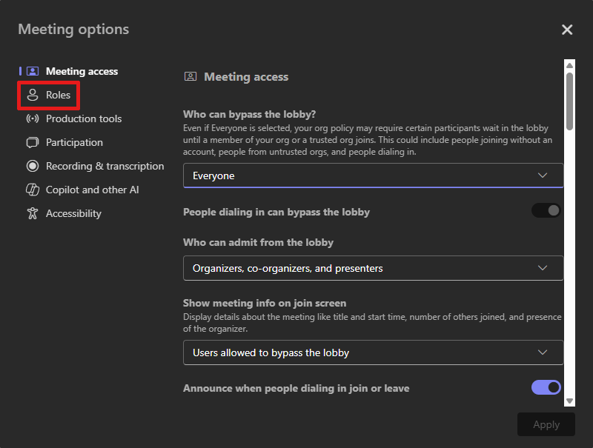Enable people dialing in bypass lobby toggle
Screen dimensions: 593x448
[546, 210]
